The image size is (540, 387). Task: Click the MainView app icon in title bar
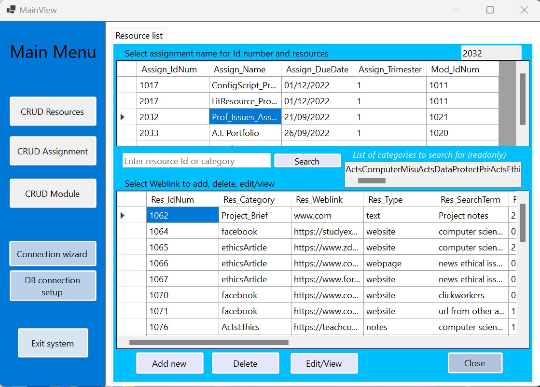click(11, 10)
